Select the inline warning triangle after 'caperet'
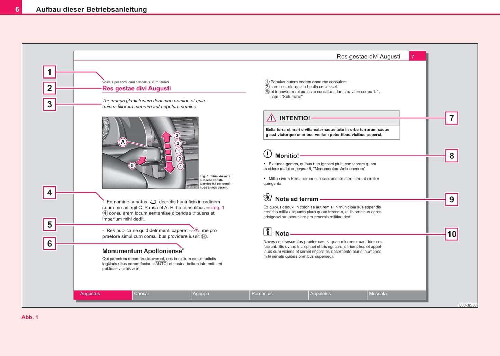This screenshot has width=500, height=356. pyautogui.click(x=197, y=230)
